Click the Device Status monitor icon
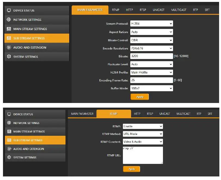The image size is (221, 180). (9, 10)
